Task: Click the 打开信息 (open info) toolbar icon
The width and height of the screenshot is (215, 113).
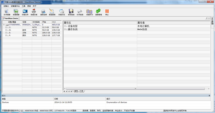Action: point(80,11)
